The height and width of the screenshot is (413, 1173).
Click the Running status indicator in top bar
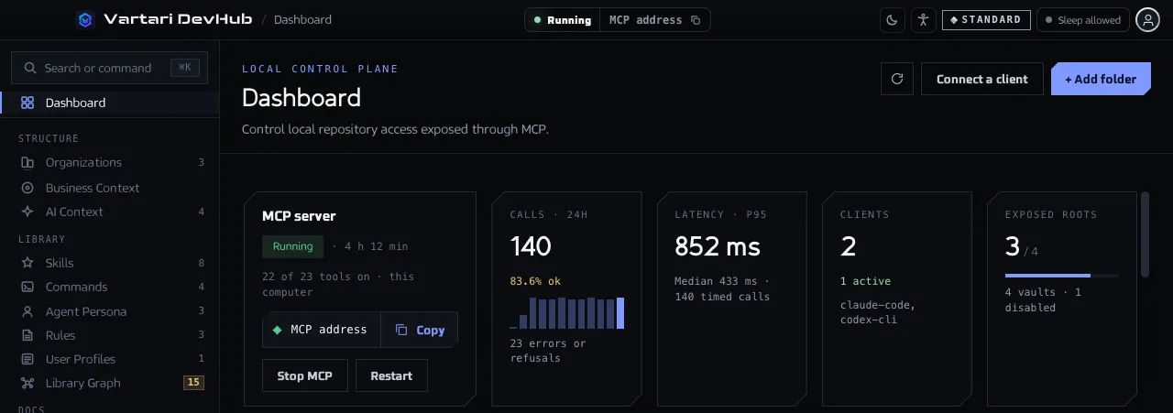pos(562,20)
